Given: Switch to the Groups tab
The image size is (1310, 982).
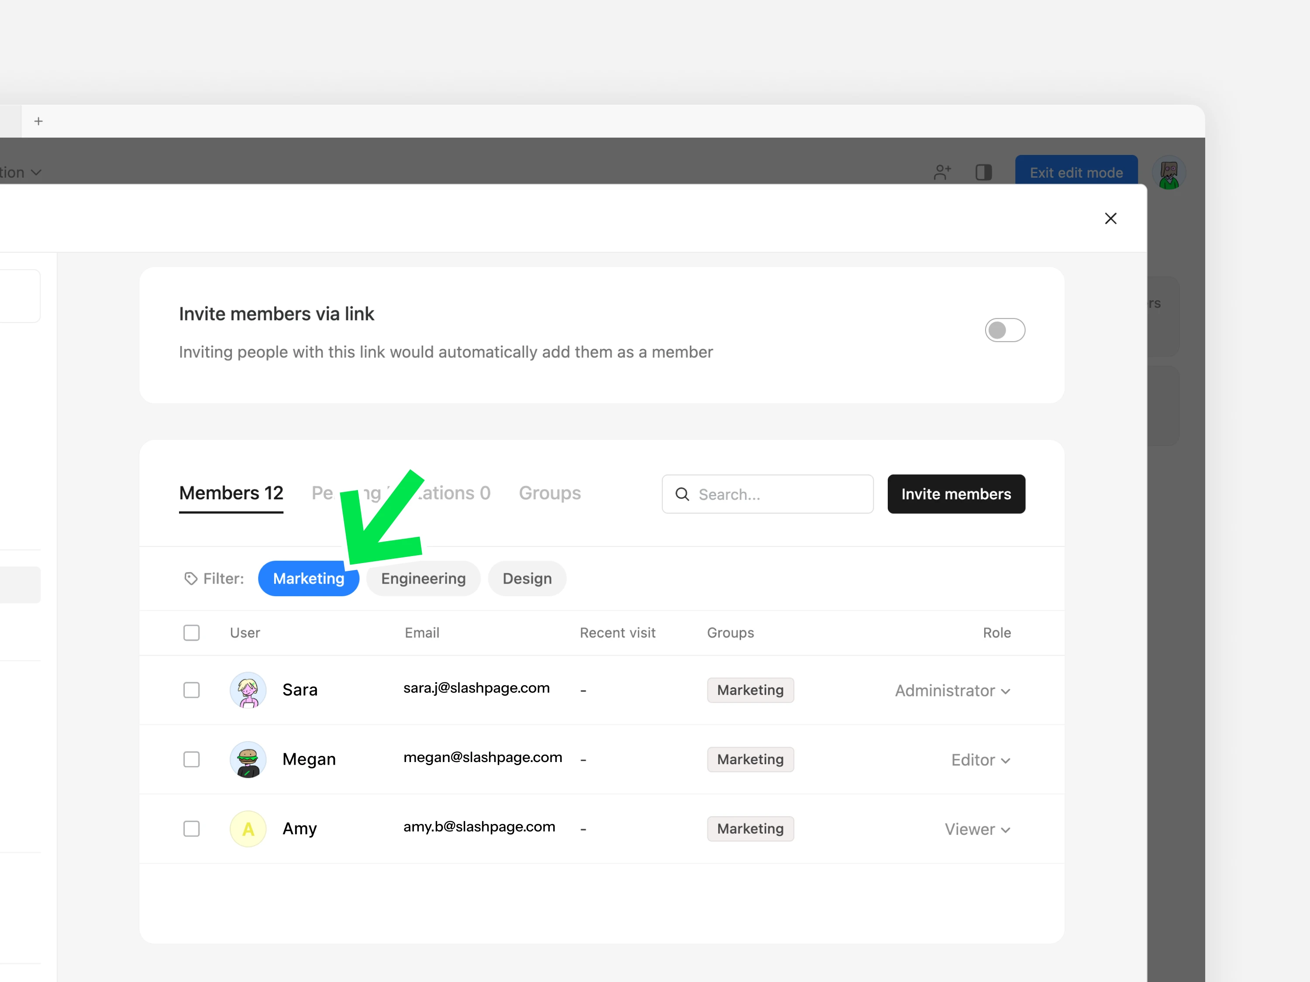Looking at the screenshot, I should pyautogui.click(x=550, y=493).
